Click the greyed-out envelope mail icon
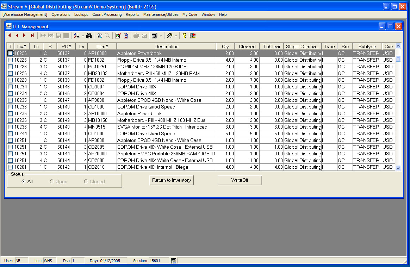 tap(144, 36)
